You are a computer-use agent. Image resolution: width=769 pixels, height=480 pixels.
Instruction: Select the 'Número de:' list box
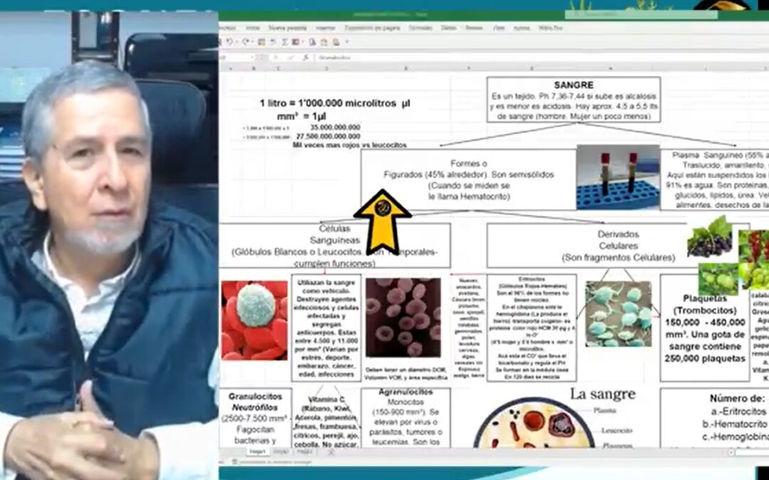715,417
